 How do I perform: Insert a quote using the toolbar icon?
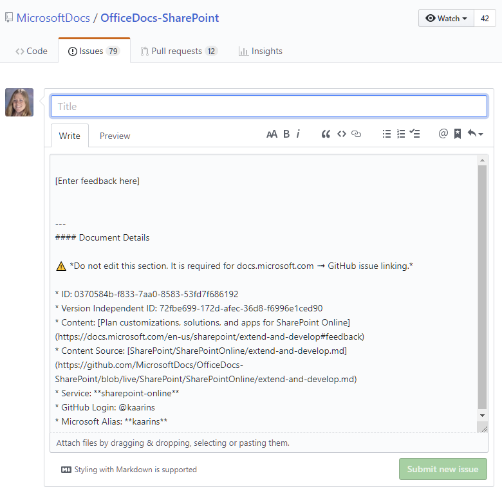[326, 134]
